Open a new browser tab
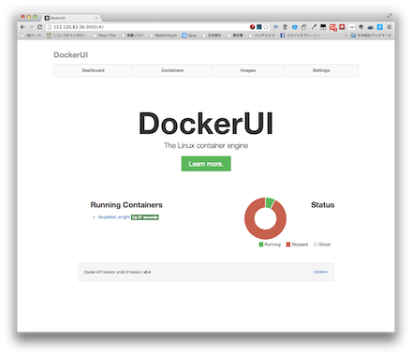Screen dimensions: 412x356 [x=106, y=18]
